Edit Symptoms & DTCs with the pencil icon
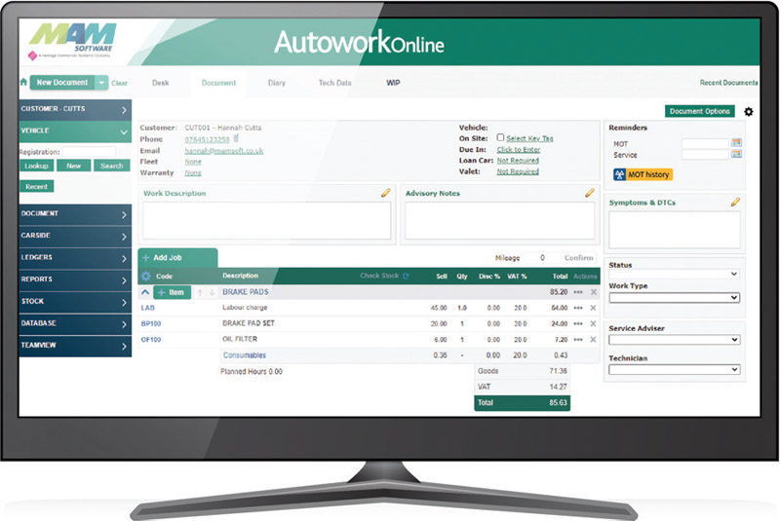This screenshot has width=780, height=521. click(x=735, y=203)
